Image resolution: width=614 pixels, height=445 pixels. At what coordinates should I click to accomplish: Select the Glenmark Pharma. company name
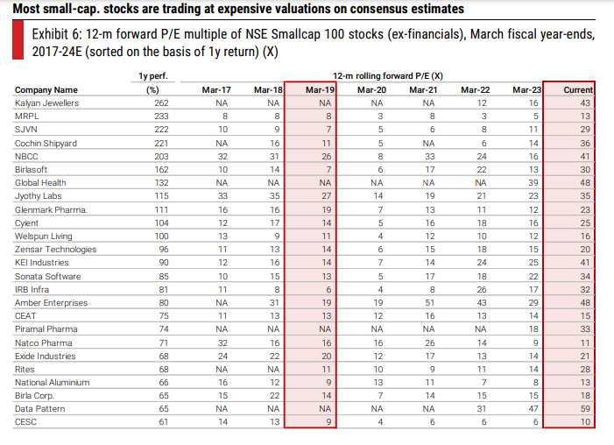[x=51, y=210]
